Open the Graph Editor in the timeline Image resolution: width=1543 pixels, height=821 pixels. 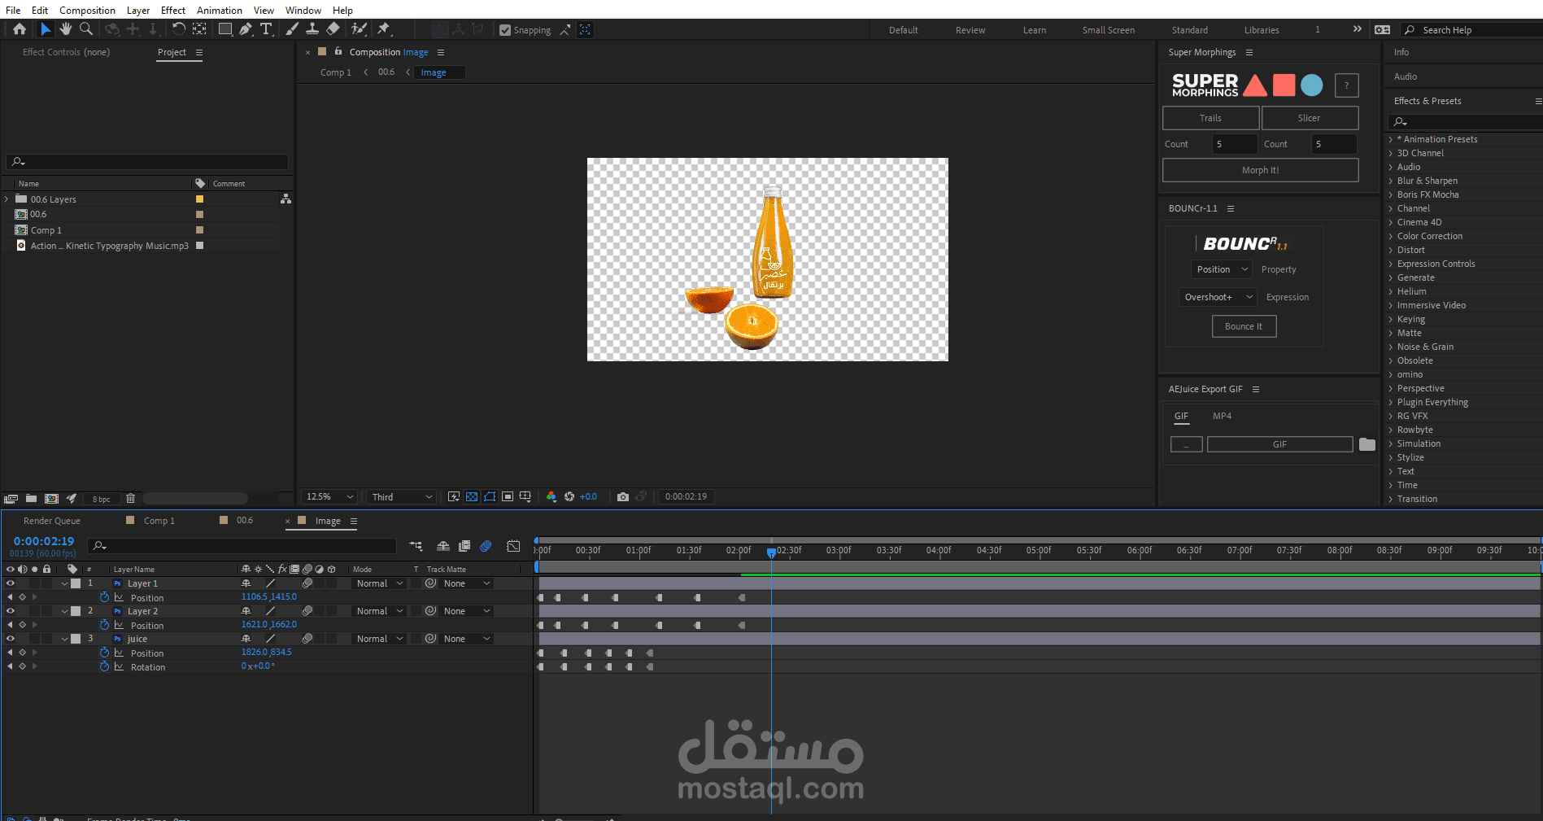pyautogui.click(x=513, y=546)
